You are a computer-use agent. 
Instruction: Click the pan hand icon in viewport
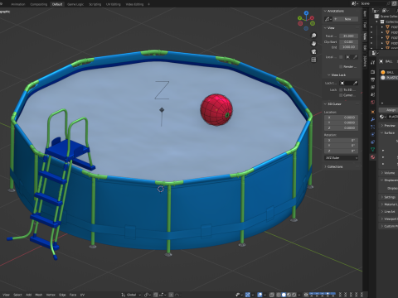(x=313, y=44)
